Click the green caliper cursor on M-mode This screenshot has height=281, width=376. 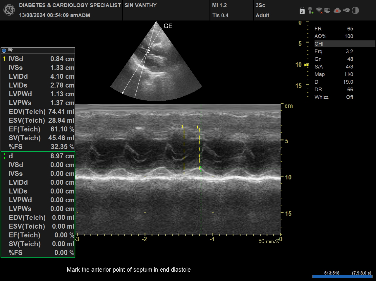201,169
